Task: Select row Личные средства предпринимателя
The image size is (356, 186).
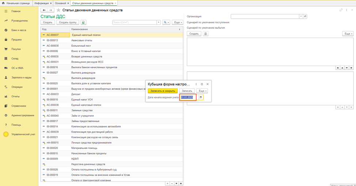Action: pos(112,143)
